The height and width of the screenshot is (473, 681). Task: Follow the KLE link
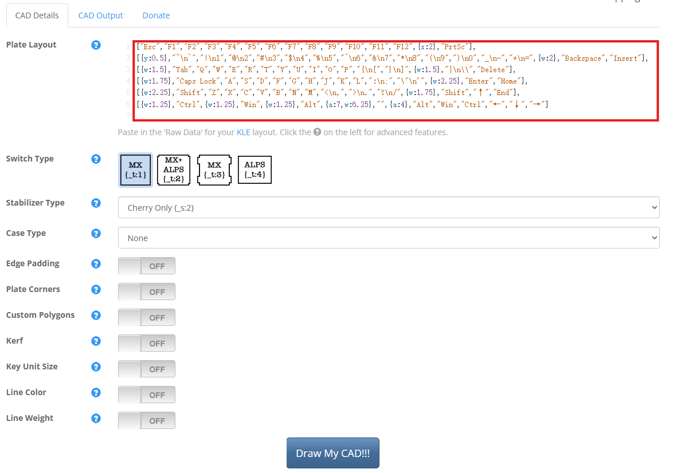tap(244, 132)
